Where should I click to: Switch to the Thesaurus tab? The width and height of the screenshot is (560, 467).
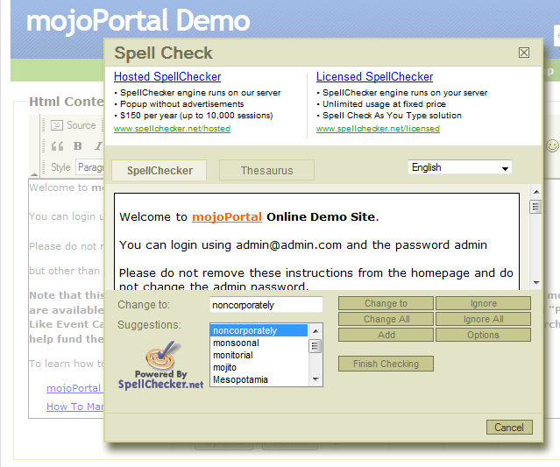coord(266,170)
